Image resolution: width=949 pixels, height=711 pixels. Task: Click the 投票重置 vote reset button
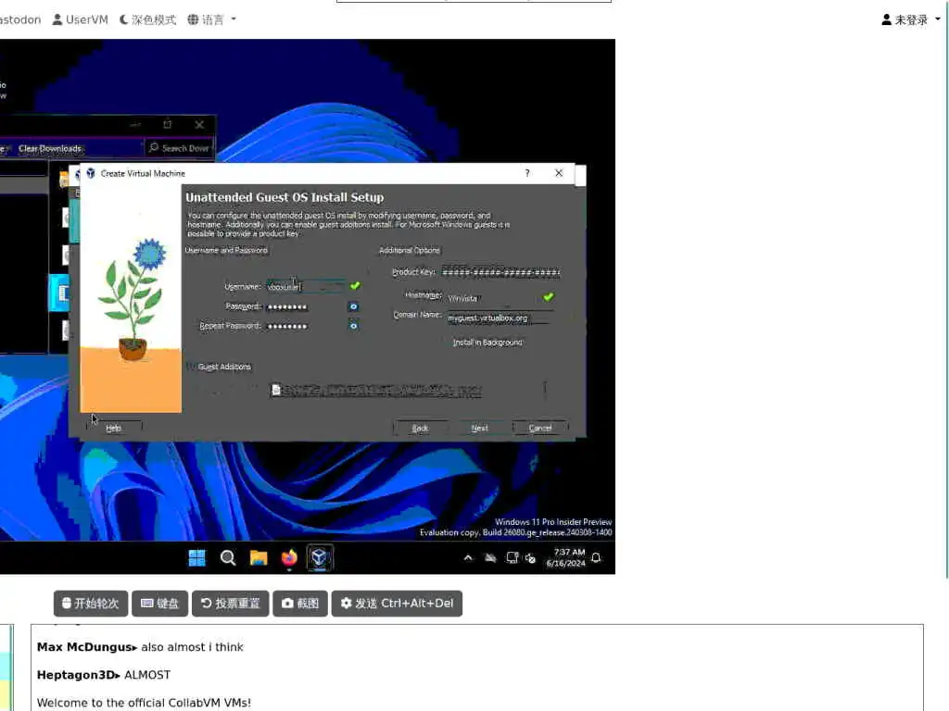pos(231,604)
